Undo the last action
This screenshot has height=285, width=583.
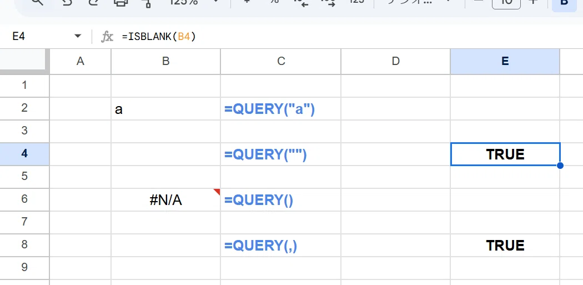(x=66, y=2)
